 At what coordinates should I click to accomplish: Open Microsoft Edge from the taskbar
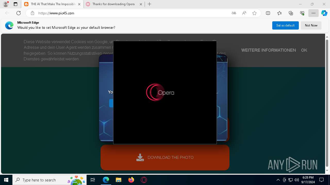106,180
